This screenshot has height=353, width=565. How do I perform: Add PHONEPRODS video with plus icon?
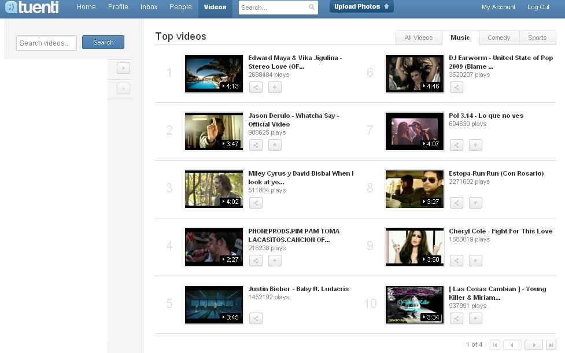tap(275, 261)
